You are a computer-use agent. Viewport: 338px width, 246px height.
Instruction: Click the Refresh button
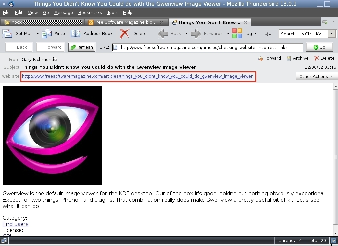click(x=82, y=47)
